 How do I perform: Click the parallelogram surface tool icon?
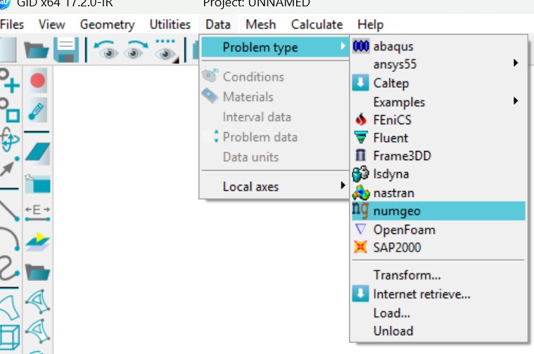click(37, 152)
